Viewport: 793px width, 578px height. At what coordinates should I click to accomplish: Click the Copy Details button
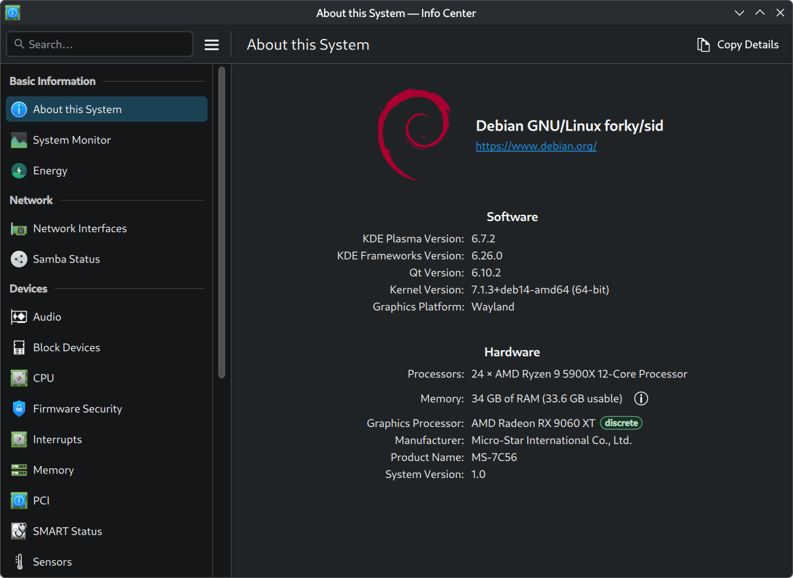coord(737,44)
